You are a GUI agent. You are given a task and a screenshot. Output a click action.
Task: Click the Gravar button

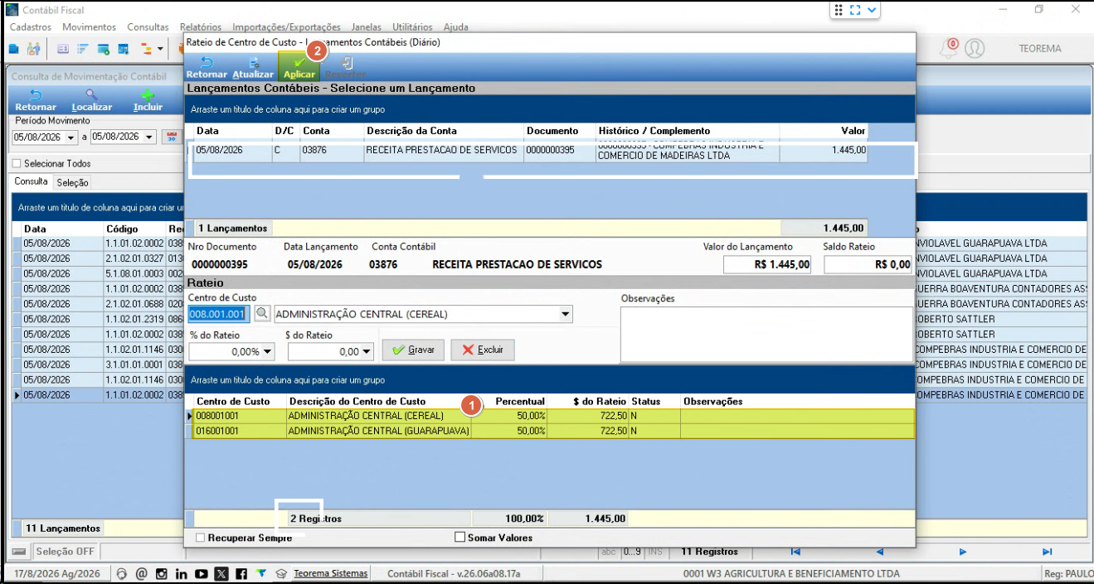tap(413, 350)
